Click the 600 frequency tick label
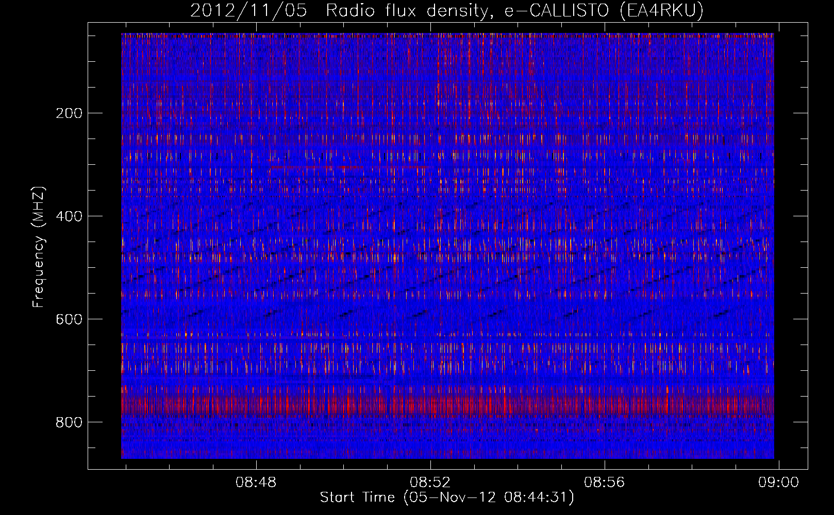Screen dimensions: 834x515 (69, 319)
